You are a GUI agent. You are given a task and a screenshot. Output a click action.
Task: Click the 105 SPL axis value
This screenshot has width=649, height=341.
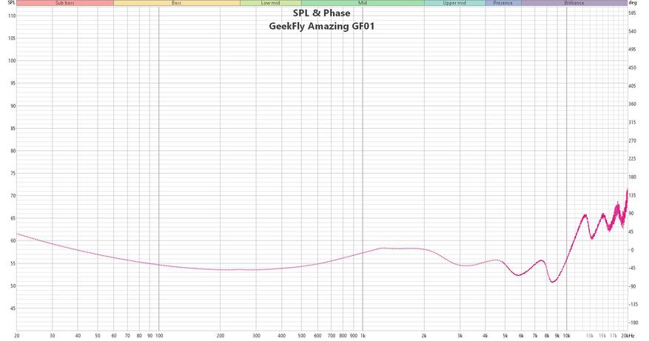12,38
